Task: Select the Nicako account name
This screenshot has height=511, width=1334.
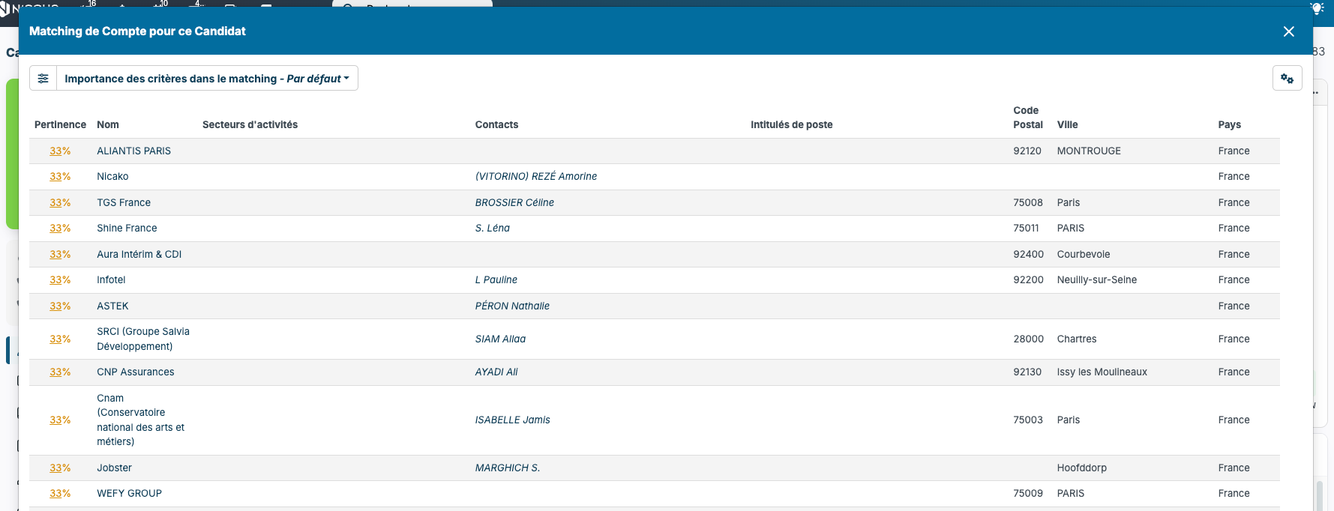Action: [112, 176]
